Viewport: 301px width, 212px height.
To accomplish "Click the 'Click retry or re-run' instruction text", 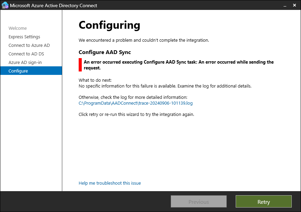I will click(136, 114).
